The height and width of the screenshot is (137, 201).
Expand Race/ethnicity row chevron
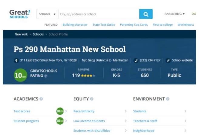click(126, 111)
